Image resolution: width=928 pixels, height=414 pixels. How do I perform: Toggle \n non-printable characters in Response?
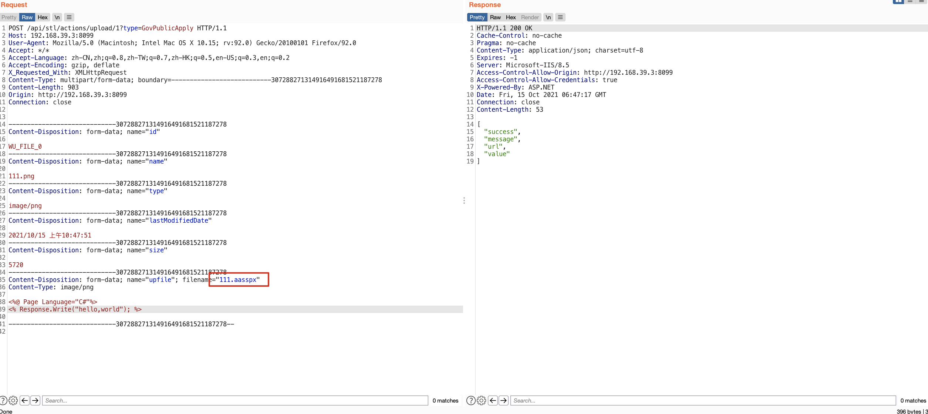pyautogui.click(x=548, y=17)
